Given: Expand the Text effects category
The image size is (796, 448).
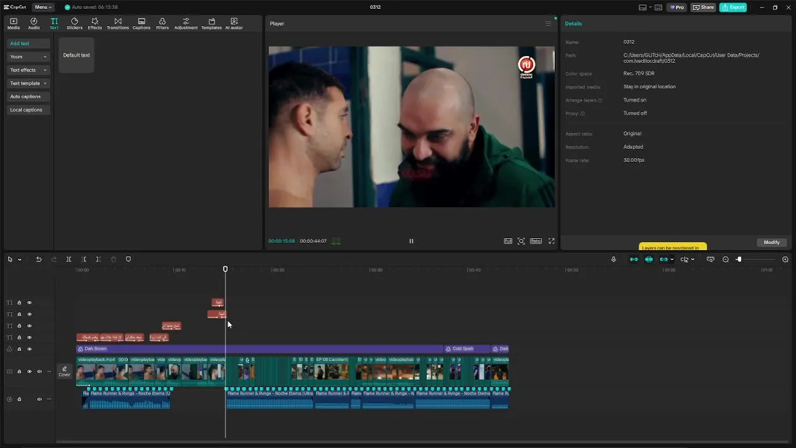Looking at the screenshot, I should point(28,70).
